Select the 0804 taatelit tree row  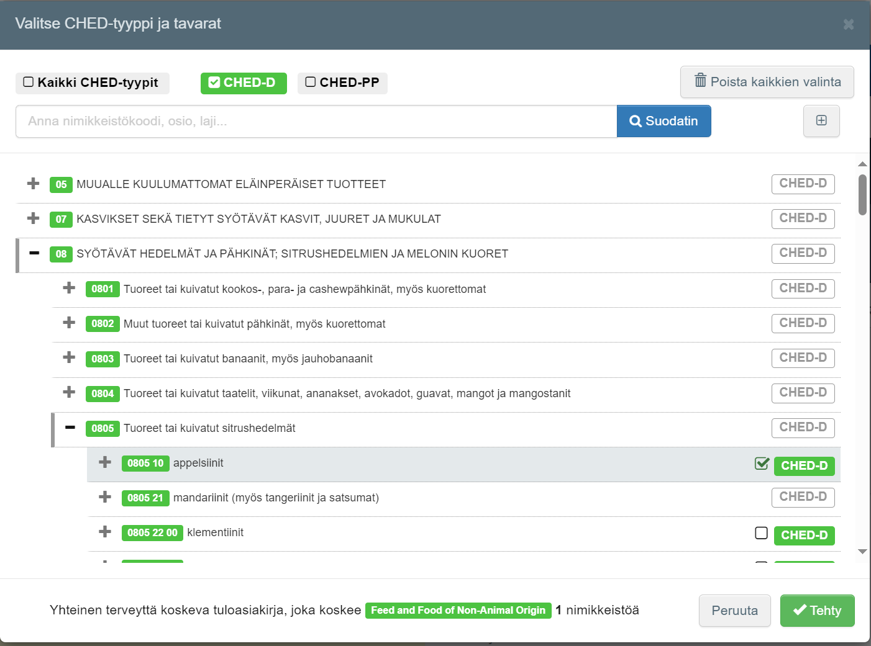tap(347, 393)
